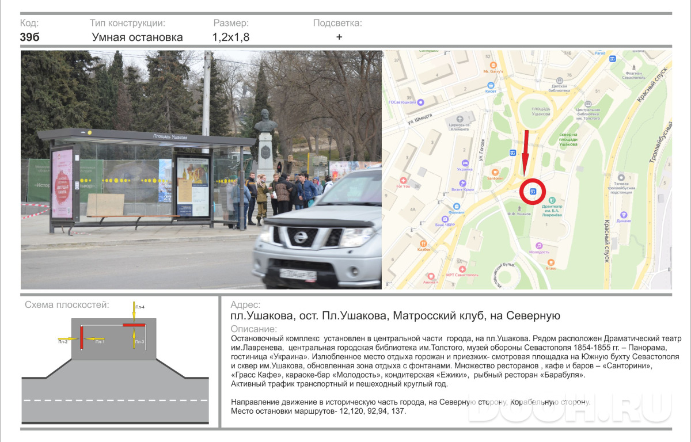Select the Фолиант shop icon
The image size is (691, 442).
456,205
